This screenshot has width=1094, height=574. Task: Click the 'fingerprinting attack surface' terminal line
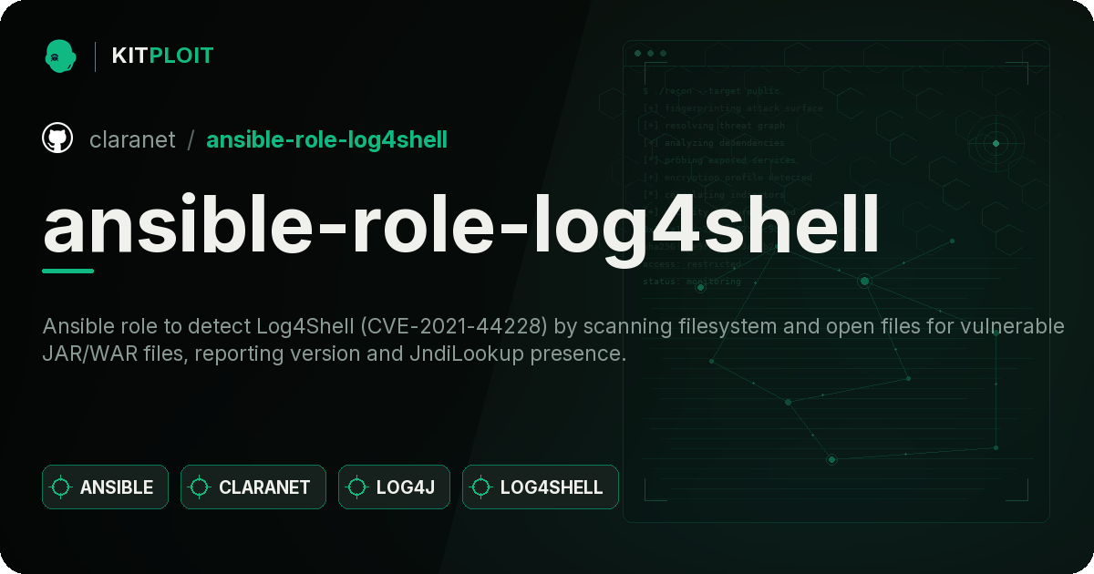(732, 108)
